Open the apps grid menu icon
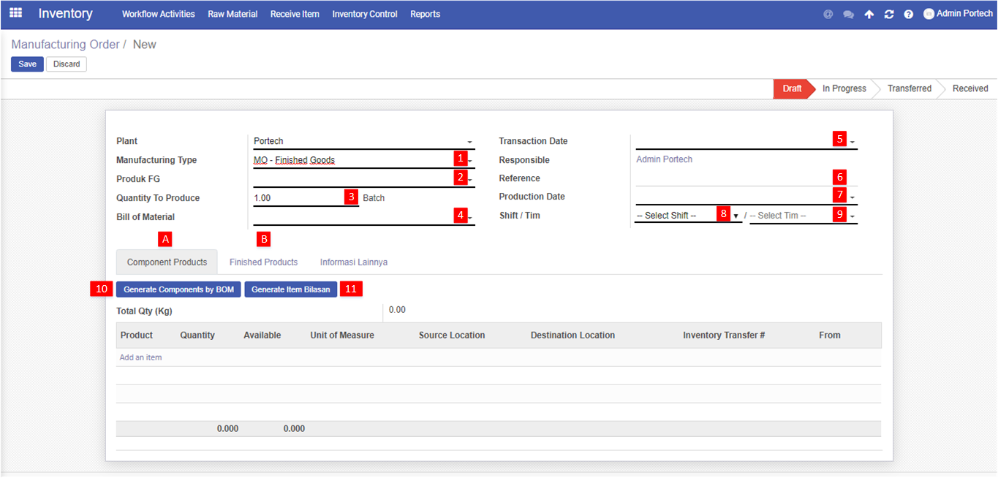This screenshot has height=478, width=998. click(x=15, y=13)
